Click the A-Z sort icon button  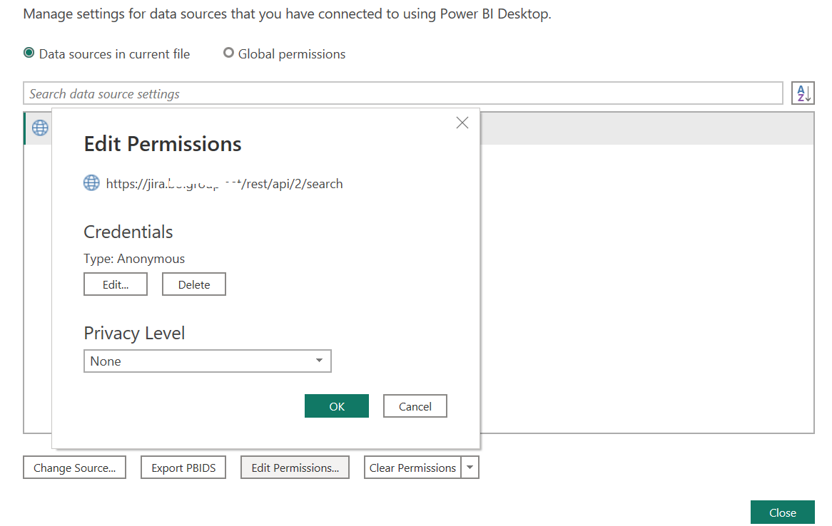coord(803,93)
